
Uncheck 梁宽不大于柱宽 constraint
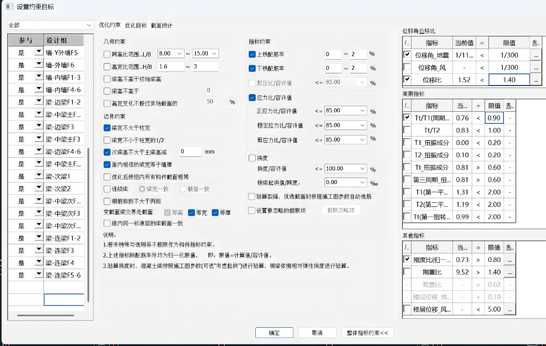tap(107, 128)
